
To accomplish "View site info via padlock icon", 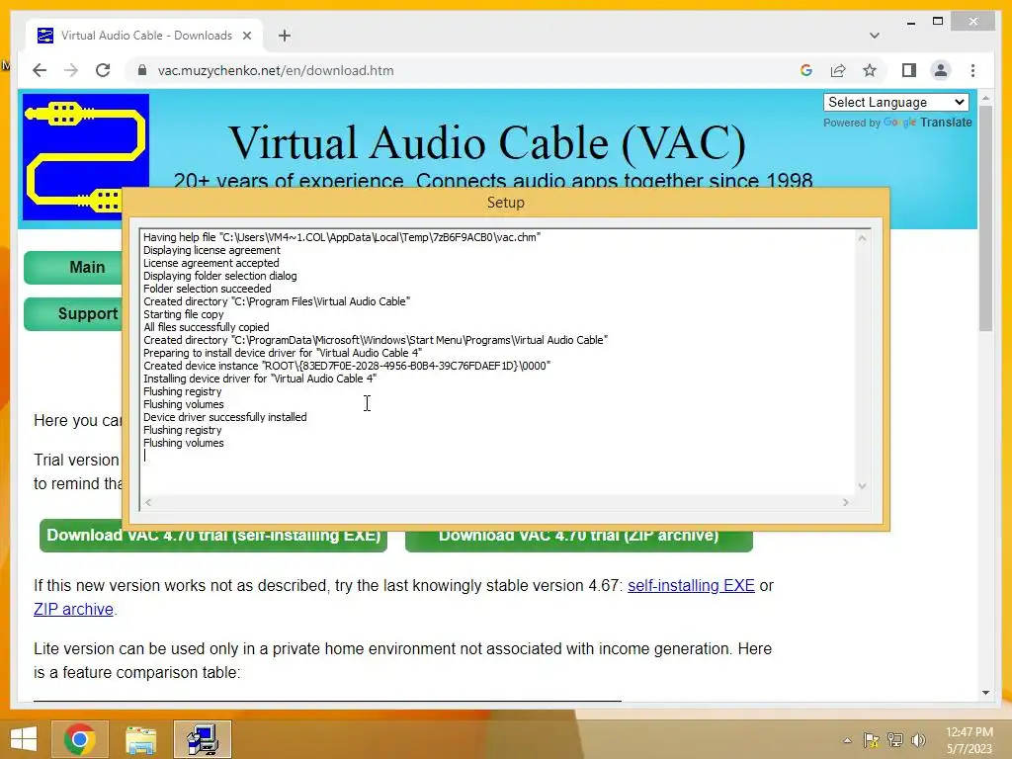I will [142, 70].
